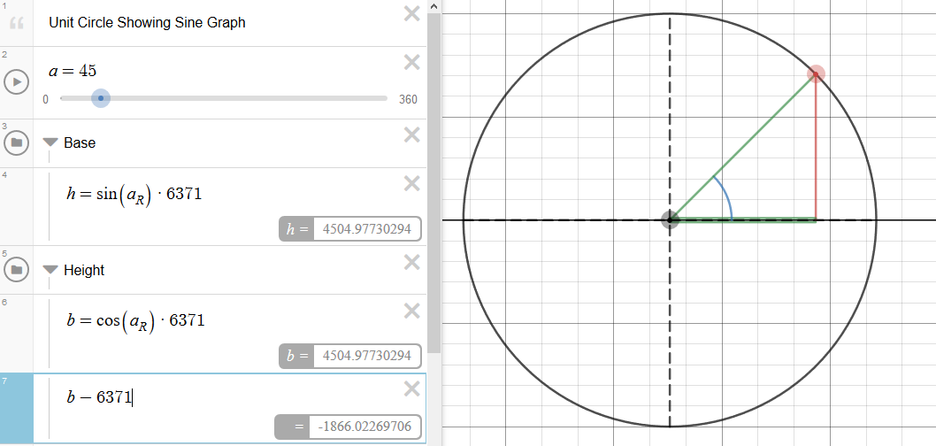The image size is (936, 446).
Task: Delete the b = cos expression
Action: pos(412,311)
